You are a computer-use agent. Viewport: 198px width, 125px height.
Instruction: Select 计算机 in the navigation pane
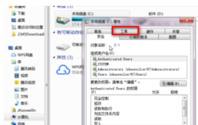point(20,117)
